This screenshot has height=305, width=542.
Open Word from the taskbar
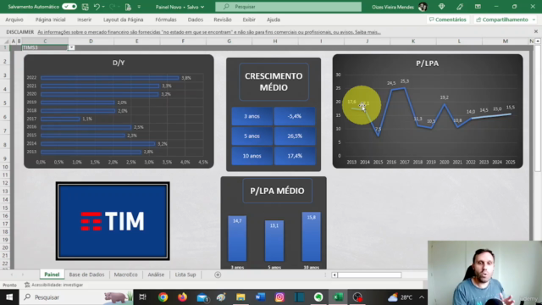click(x=260, y=297)
